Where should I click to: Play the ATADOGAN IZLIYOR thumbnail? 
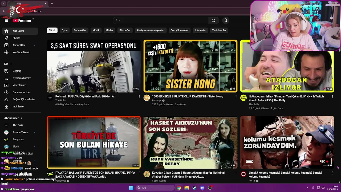click(287, 66)
